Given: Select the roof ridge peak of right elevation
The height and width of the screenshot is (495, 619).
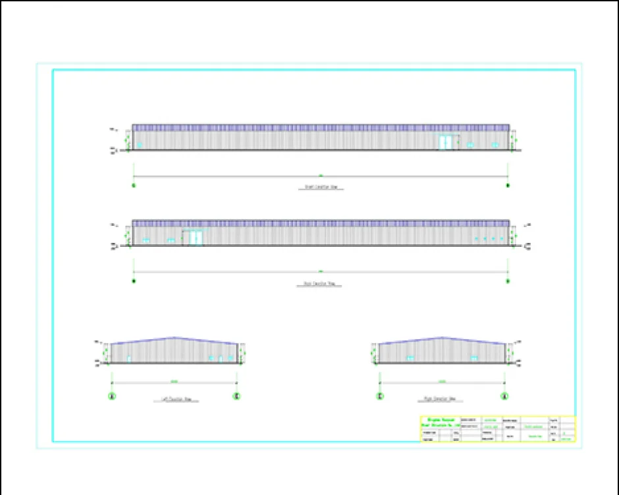Looking at the screenshot, I should (x=442, y=338).
